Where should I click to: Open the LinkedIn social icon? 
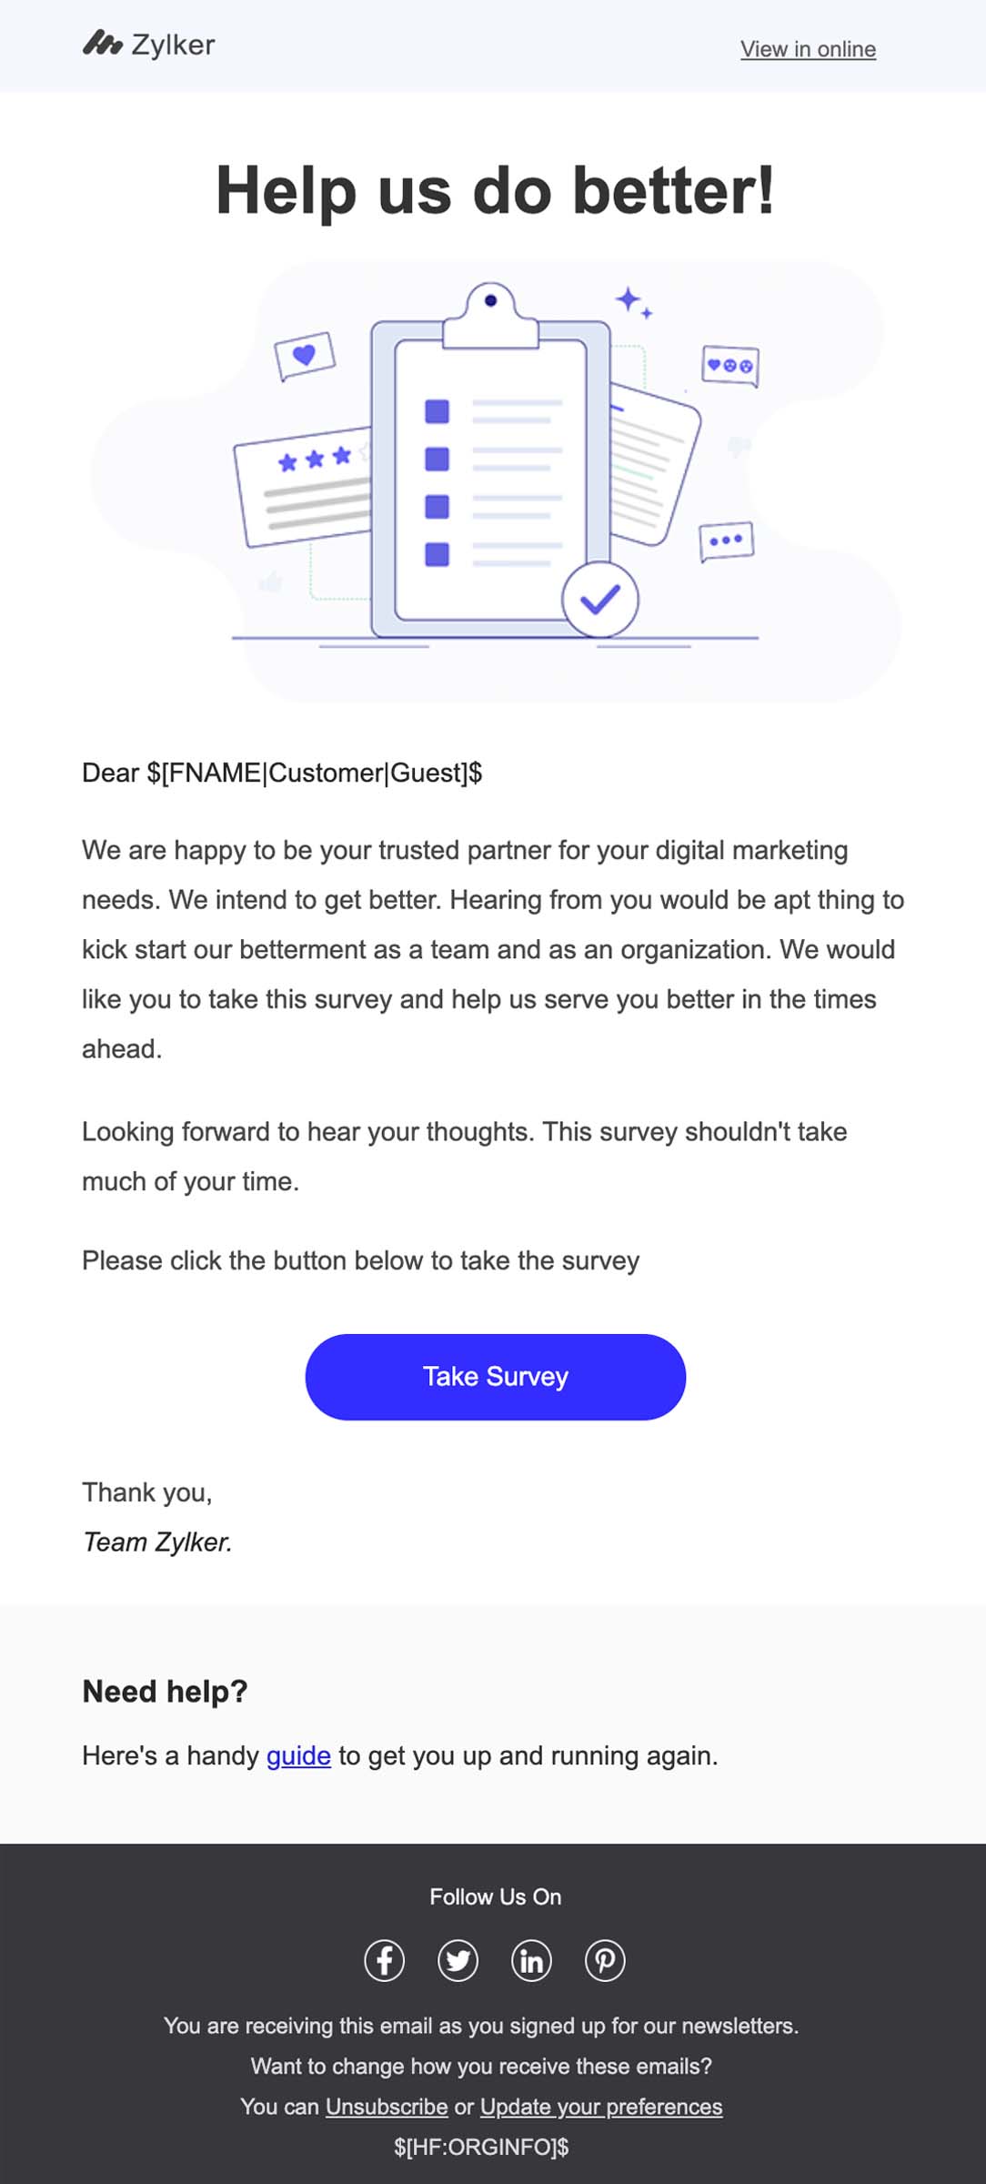[x=532, y=1960]
